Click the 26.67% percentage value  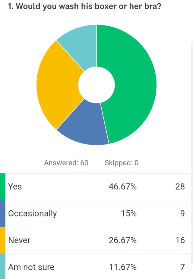122,240
